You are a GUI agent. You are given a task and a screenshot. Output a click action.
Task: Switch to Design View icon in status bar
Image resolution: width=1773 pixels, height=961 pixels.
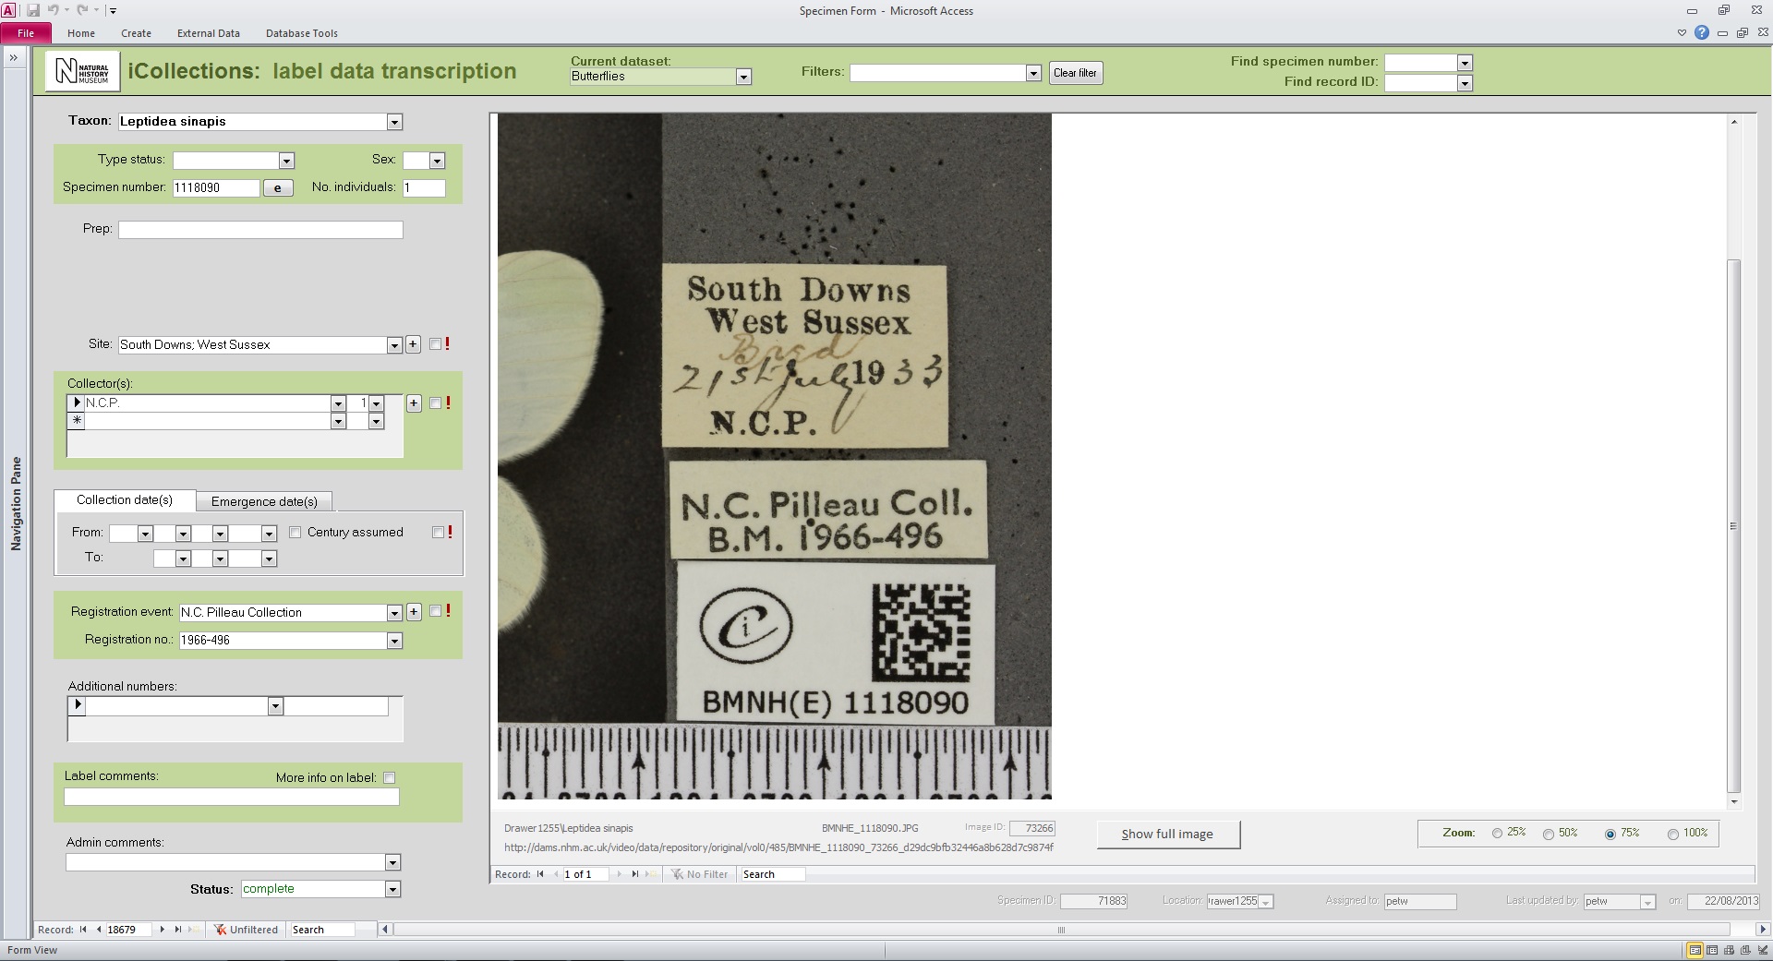click(1761, 951)
